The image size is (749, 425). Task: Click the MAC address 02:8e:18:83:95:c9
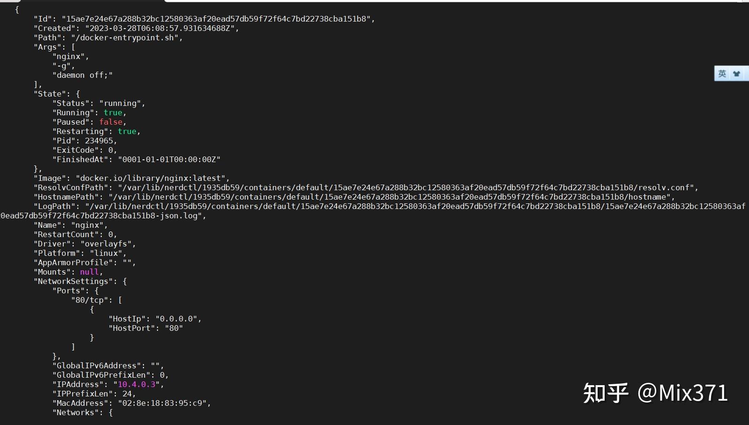162,403
